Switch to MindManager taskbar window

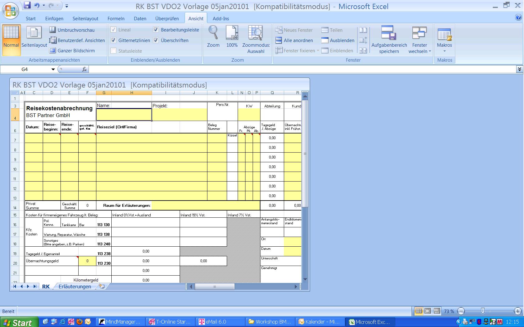121,322
